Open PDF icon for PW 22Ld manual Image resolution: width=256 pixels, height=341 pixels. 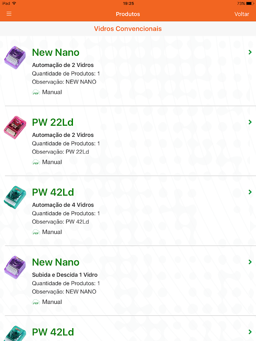[x=36, y=162]
